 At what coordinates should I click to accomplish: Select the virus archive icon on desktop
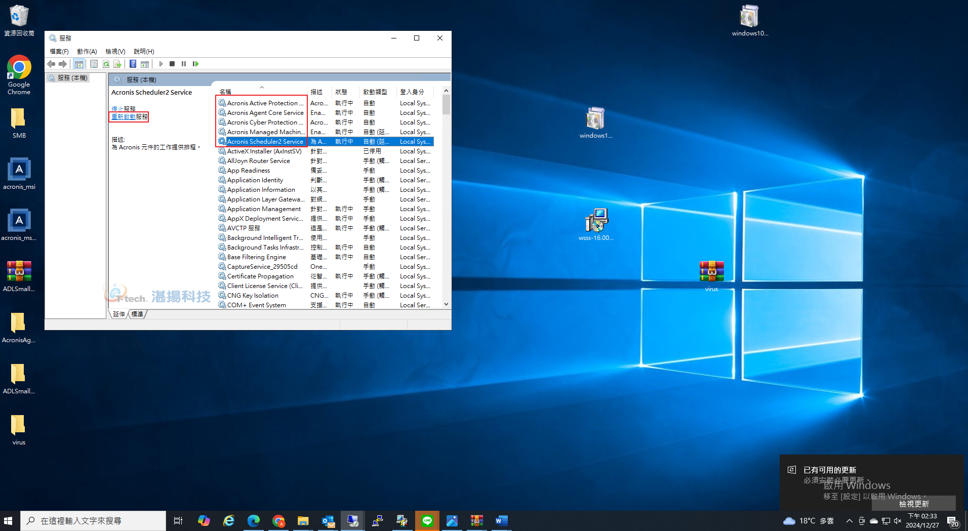(712, 276)
